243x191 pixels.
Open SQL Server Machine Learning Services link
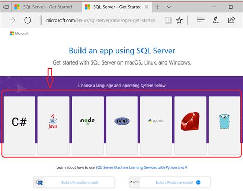click(x=141, y=167)
